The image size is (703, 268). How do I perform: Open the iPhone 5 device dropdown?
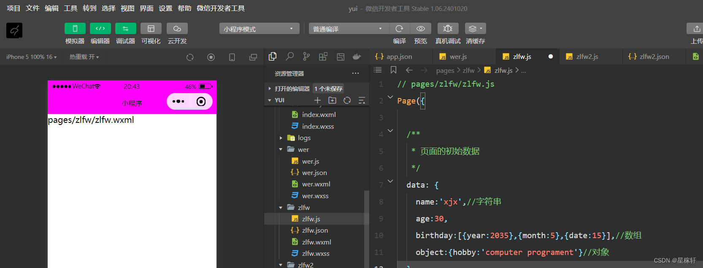pos(31,57)
